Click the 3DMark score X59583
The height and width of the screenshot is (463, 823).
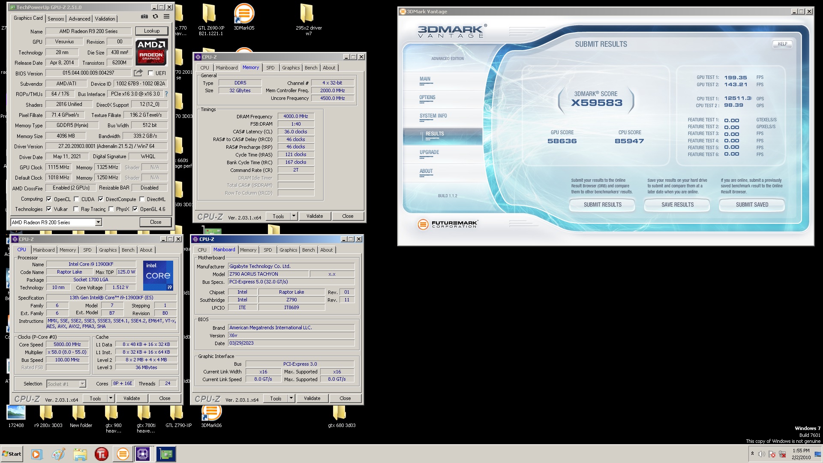(x=596, y=103)
